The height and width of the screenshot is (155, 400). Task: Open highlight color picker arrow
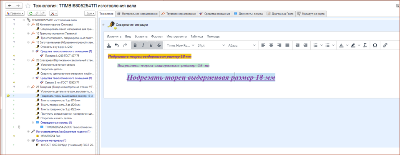360,45
